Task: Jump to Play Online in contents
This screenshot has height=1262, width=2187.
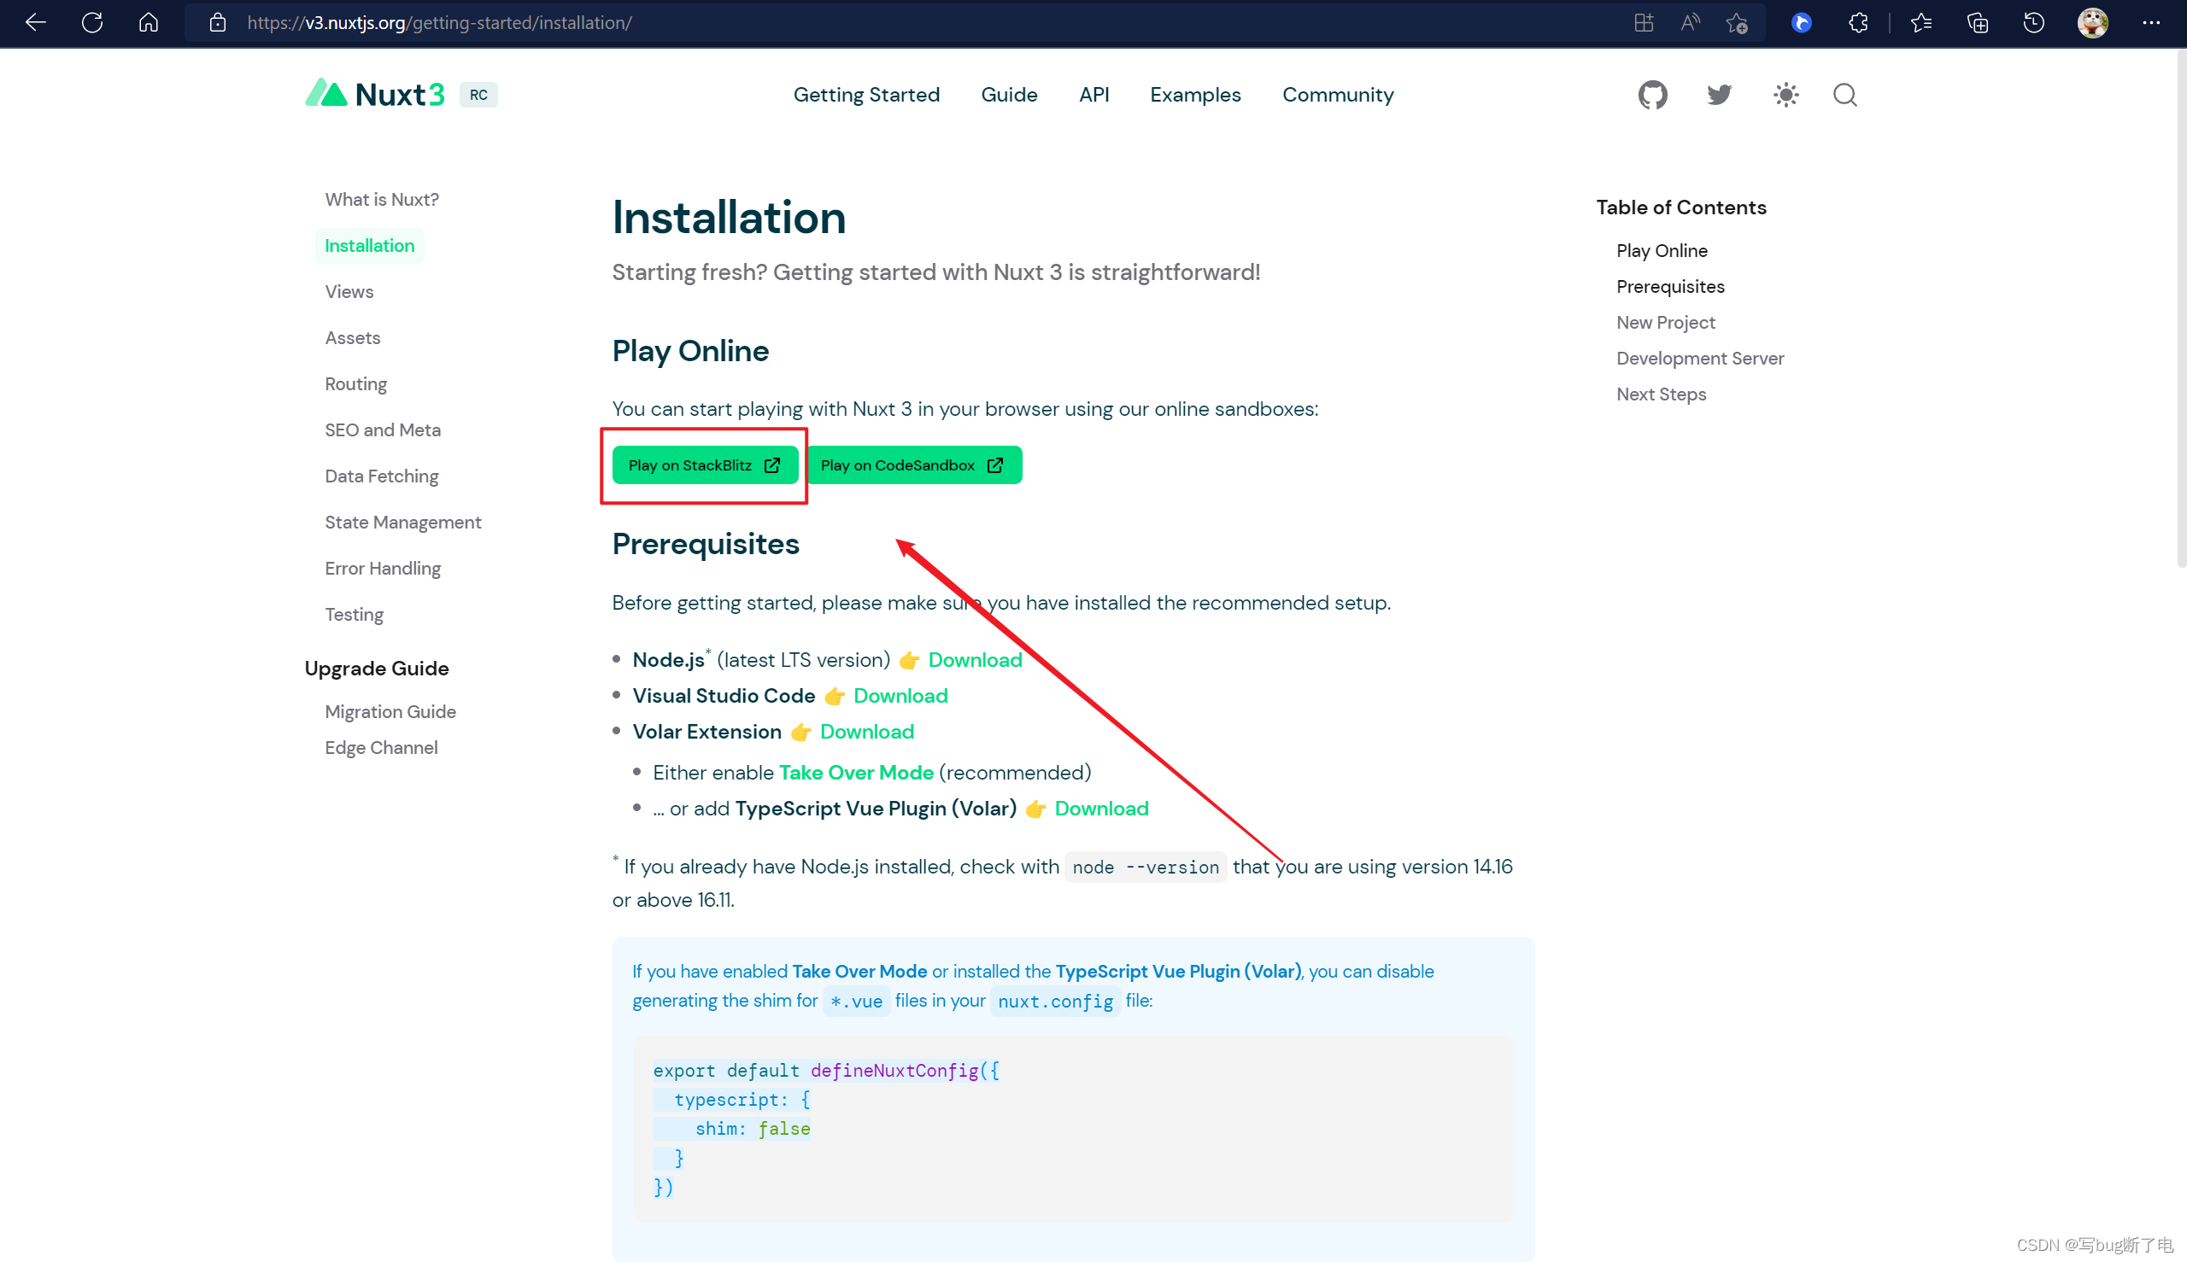Action: [x=1662, y=250]
